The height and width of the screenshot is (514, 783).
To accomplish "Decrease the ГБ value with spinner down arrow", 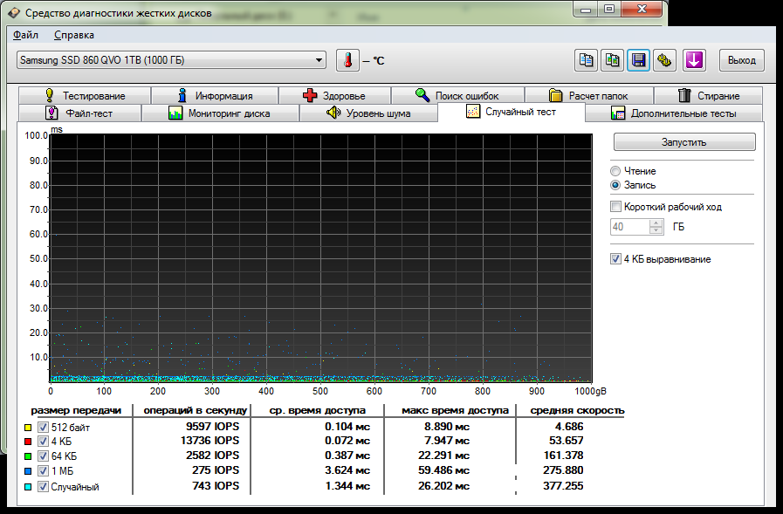I will 656,230.
